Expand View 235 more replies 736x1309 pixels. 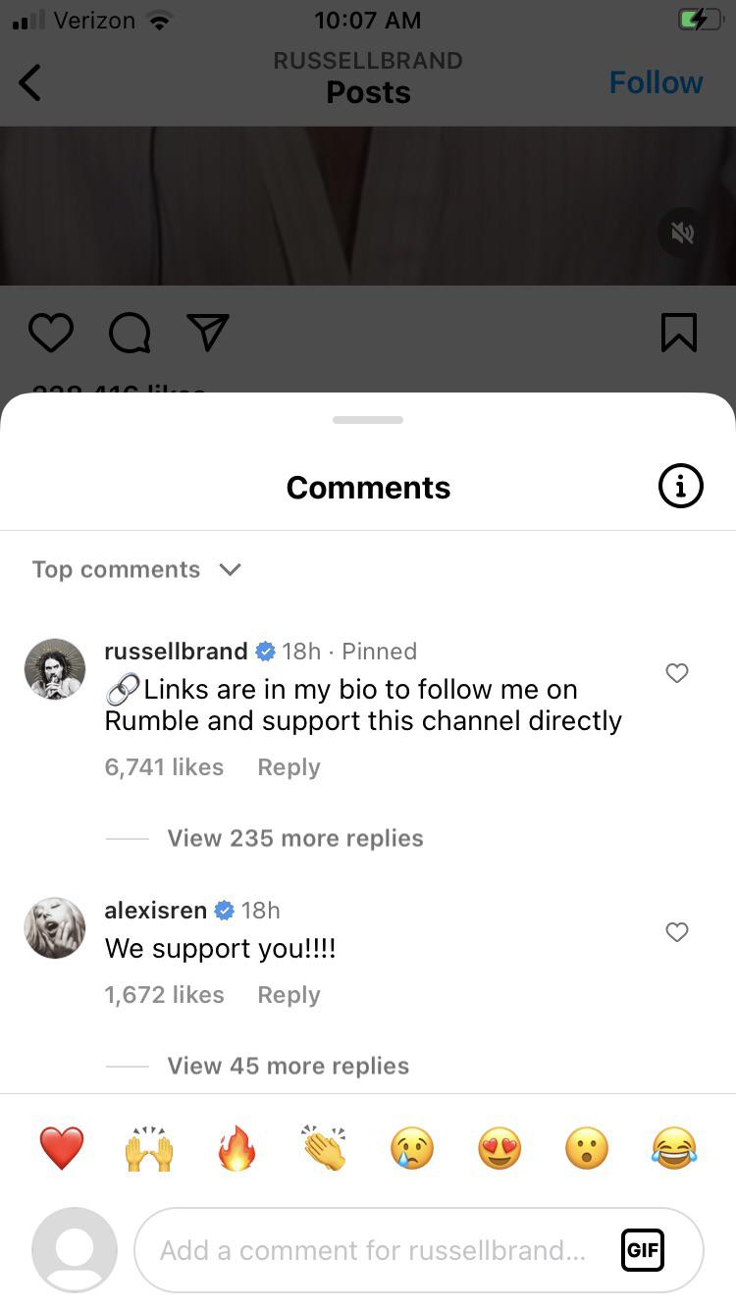pos(294,838)
